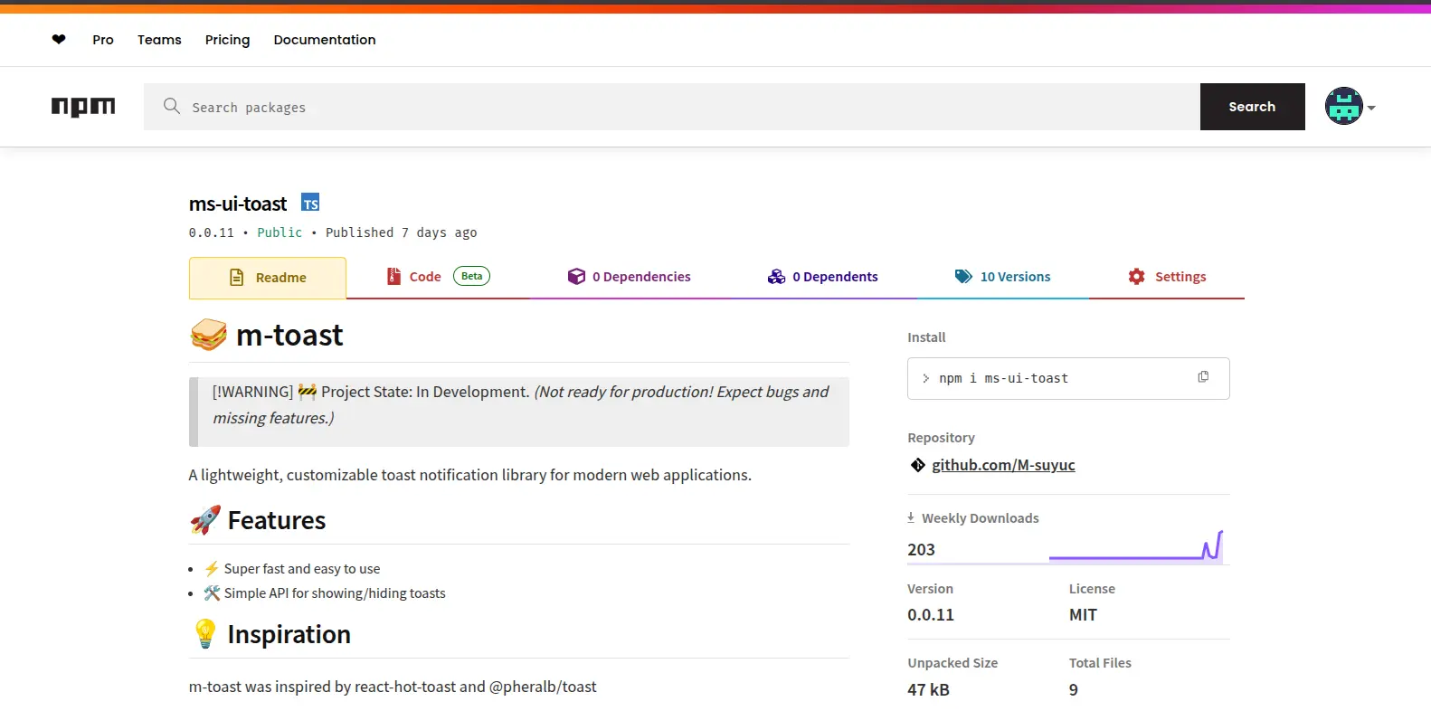Click the 203 weekly downloads value

pyautogui.click(x=921, y=549)
